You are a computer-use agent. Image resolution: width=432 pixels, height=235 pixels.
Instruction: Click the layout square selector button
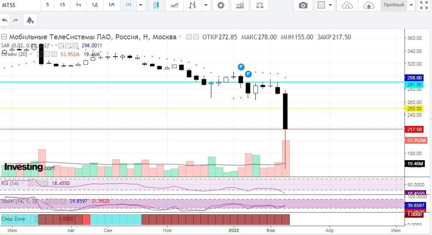321,5
